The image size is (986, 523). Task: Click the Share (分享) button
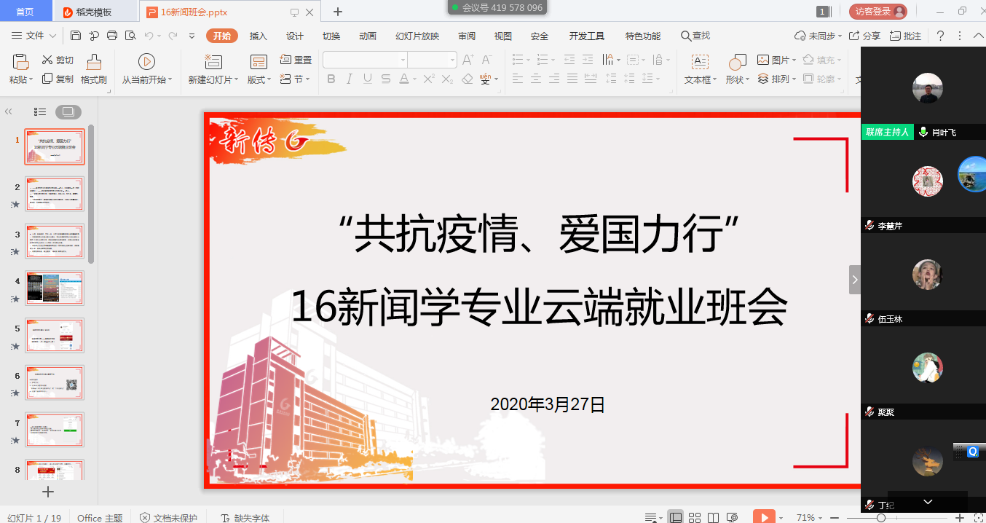point(865,36)
